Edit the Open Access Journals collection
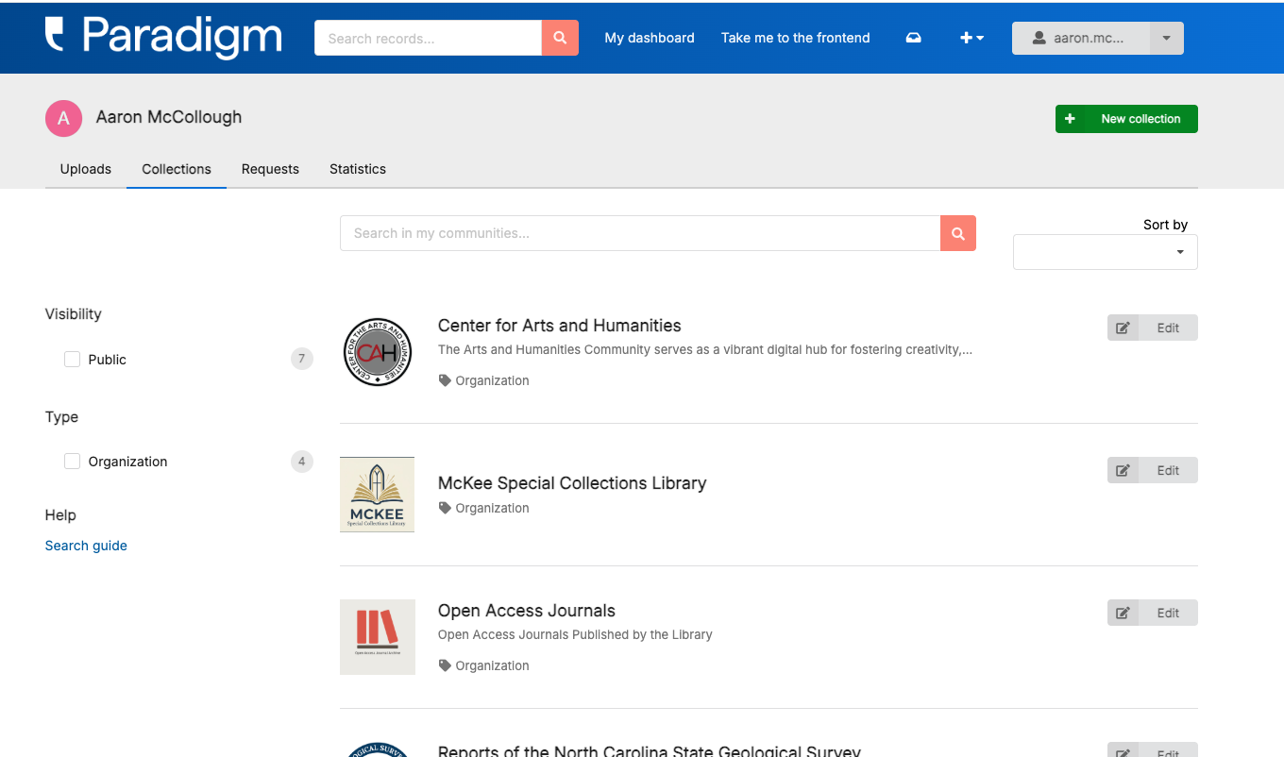The width and height of the screenshot is (1284, 757). click(1153, 613)
